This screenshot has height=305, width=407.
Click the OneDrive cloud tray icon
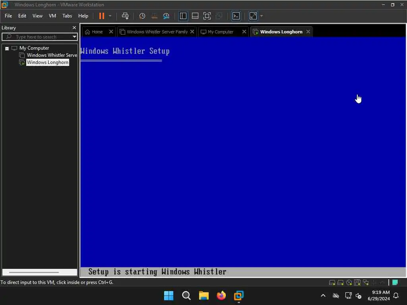click(335, 295)
